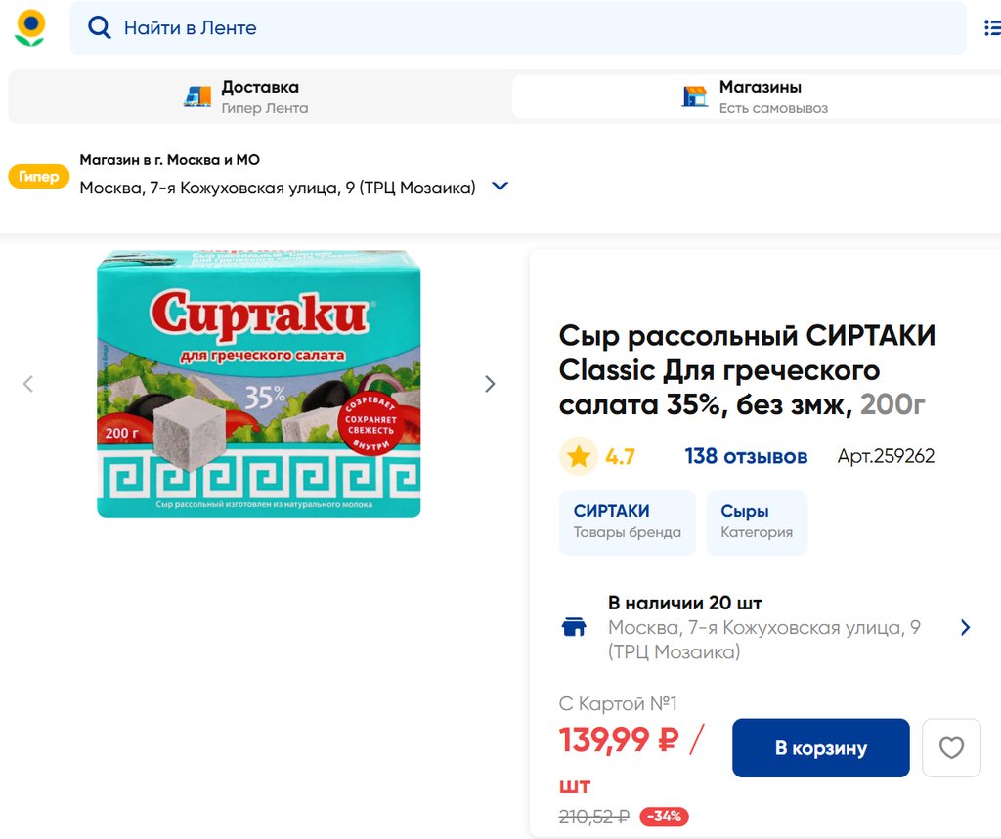
Task: Click the Сиртаки cheese product image
Action: tap(259, 384)
